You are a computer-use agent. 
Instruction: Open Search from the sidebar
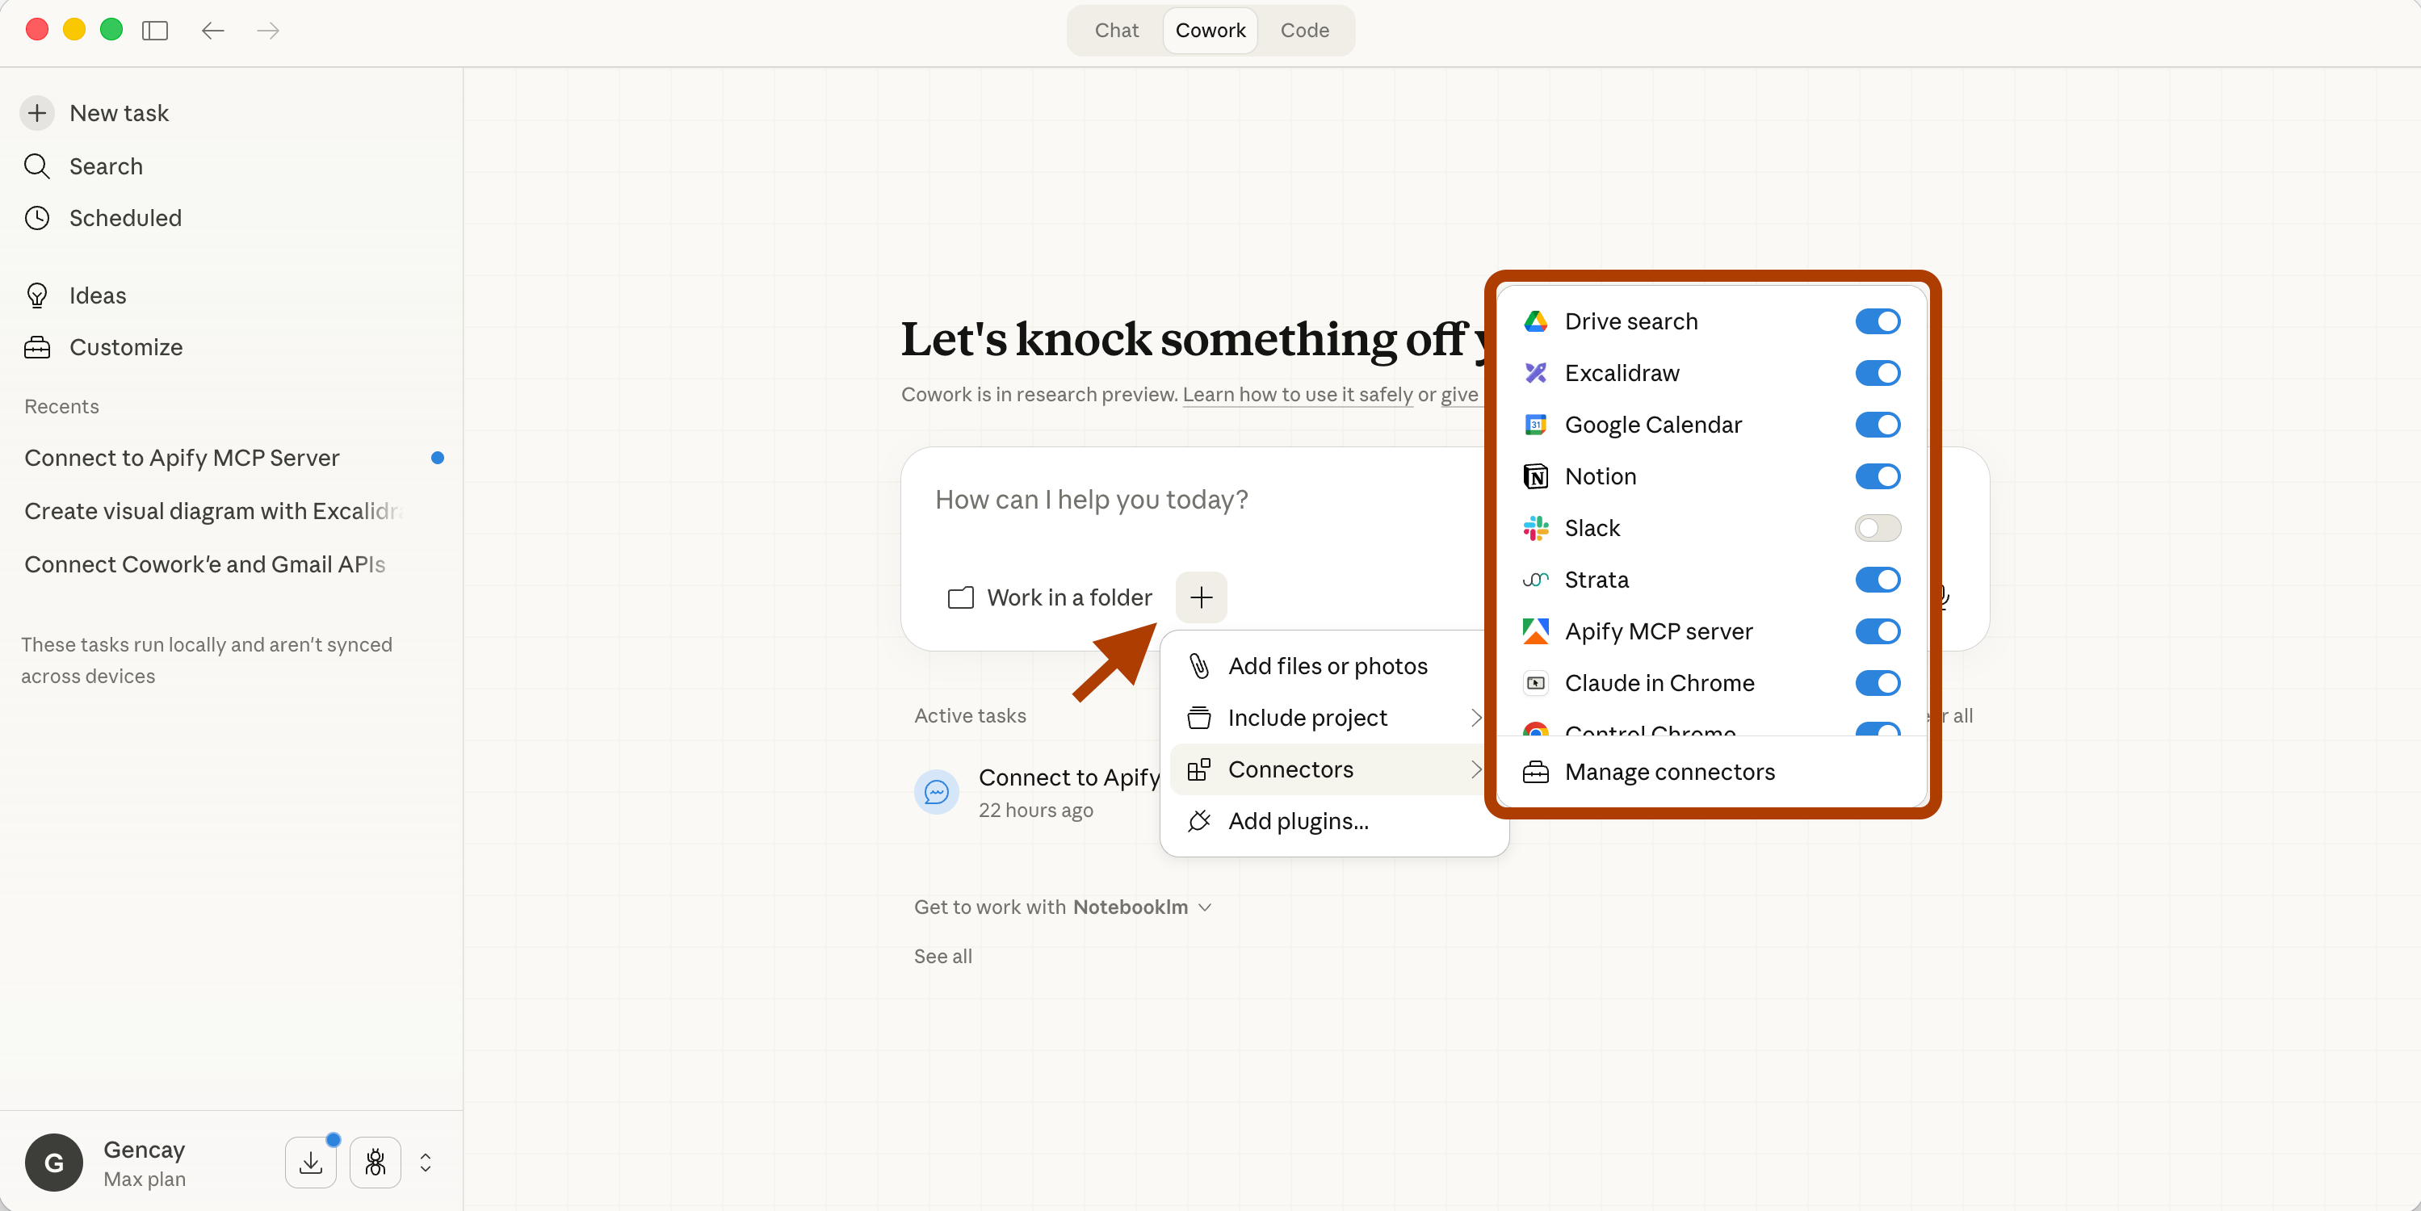[x=105, y=166]
